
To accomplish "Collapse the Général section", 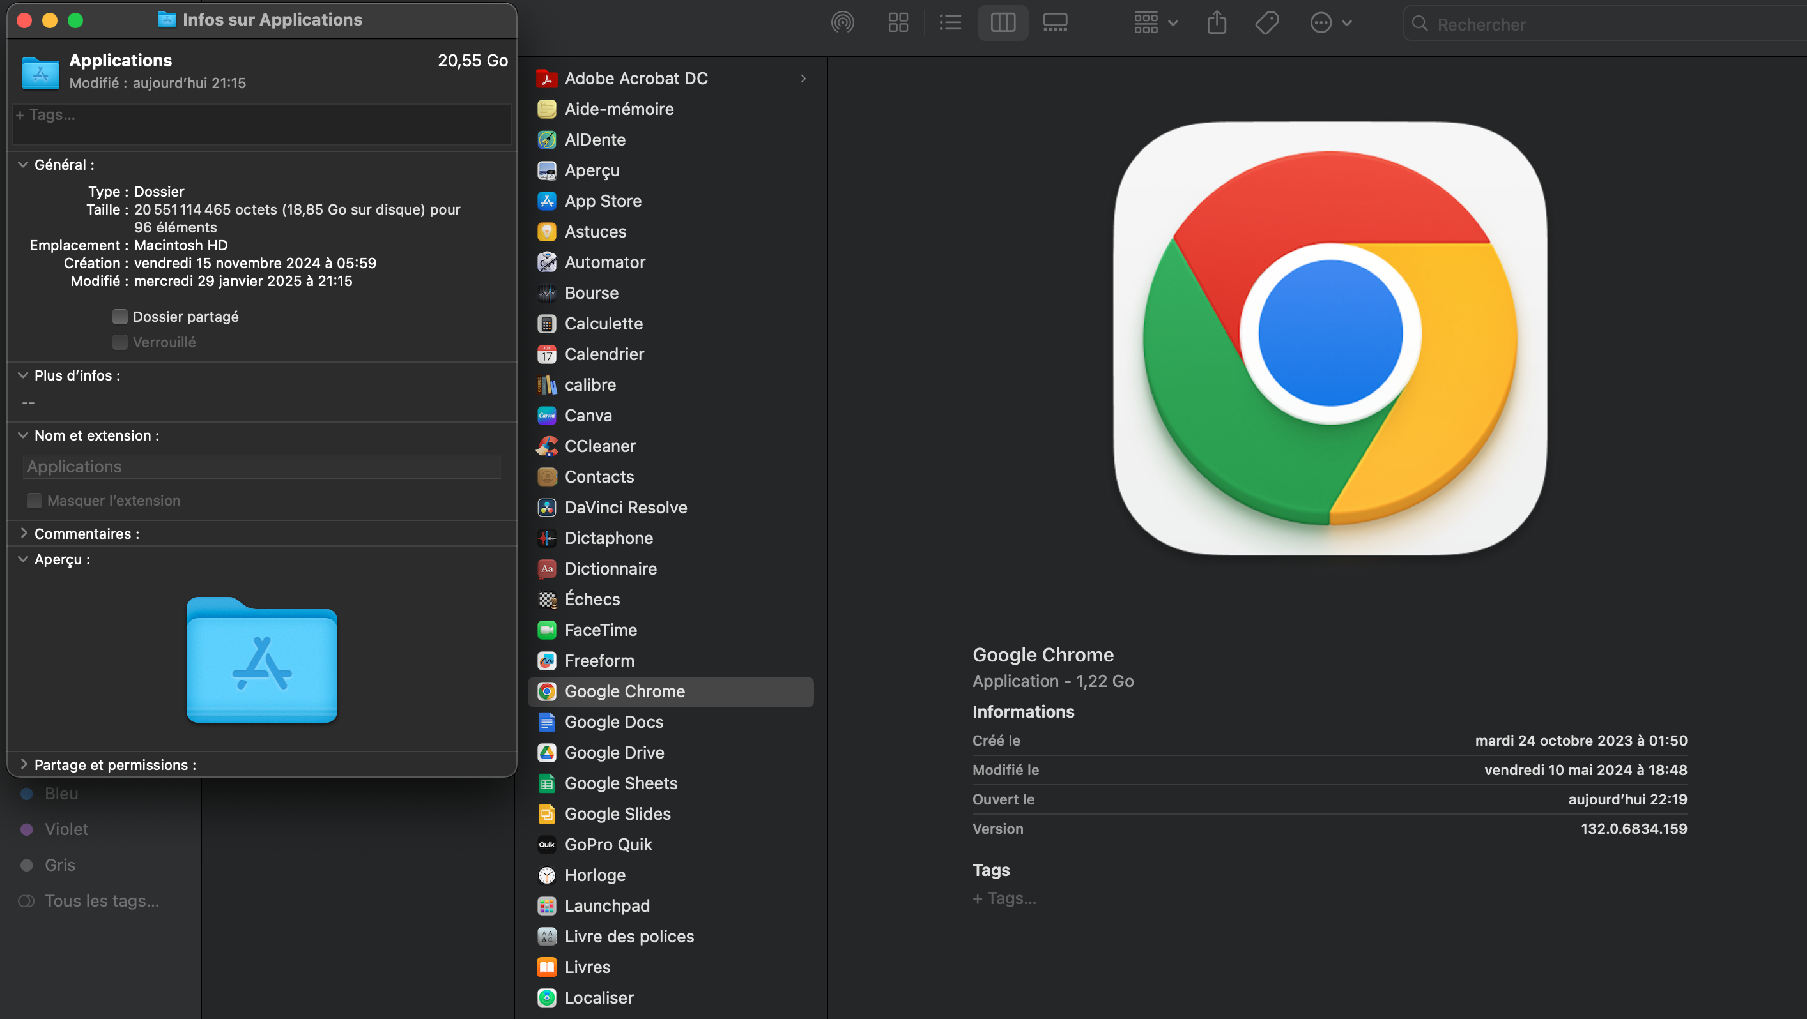I will [23, 165].
